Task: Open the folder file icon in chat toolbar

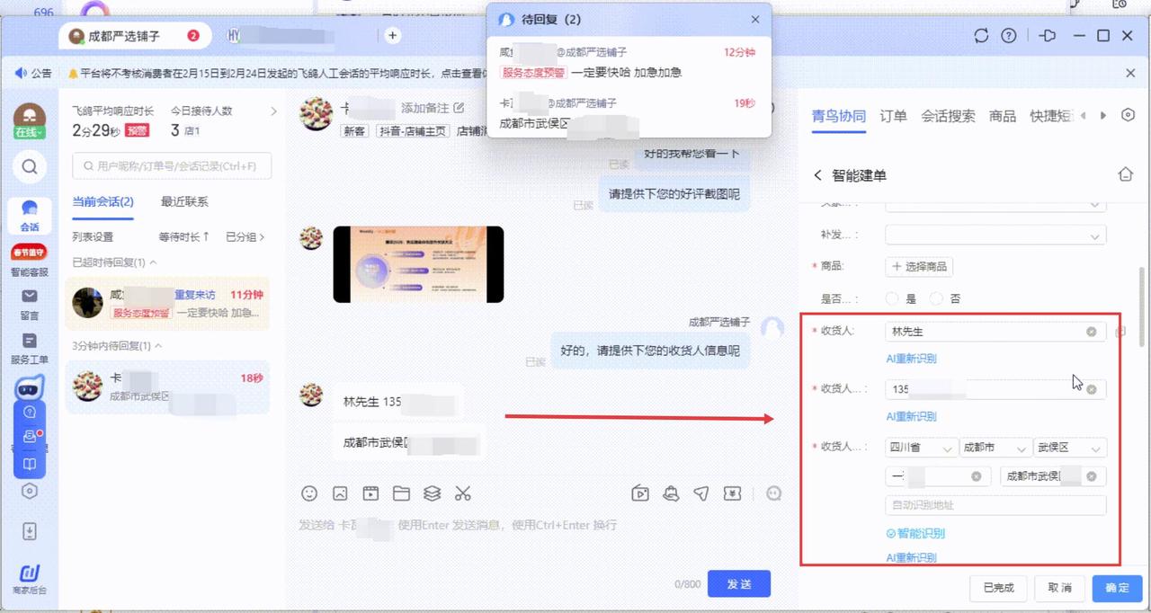Action: (401, 493)
